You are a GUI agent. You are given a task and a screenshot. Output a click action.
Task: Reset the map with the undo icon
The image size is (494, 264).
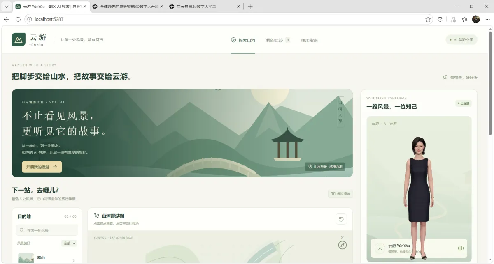point(341,219)
